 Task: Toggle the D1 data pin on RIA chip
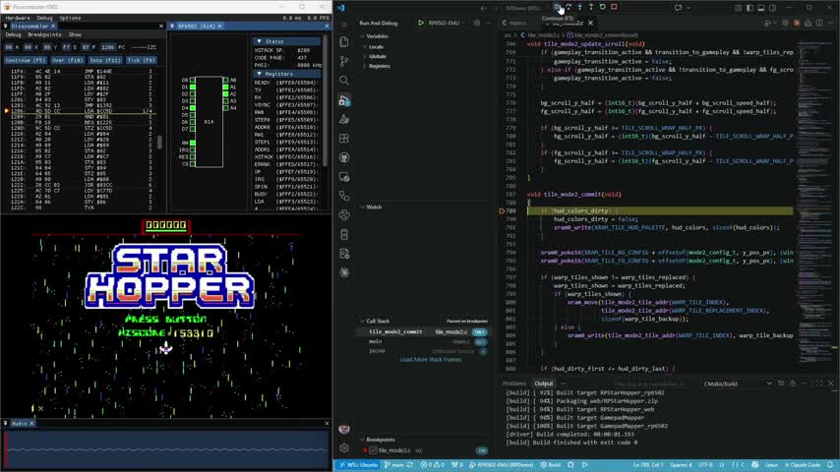pyautogui.click(x=193, y=87)
